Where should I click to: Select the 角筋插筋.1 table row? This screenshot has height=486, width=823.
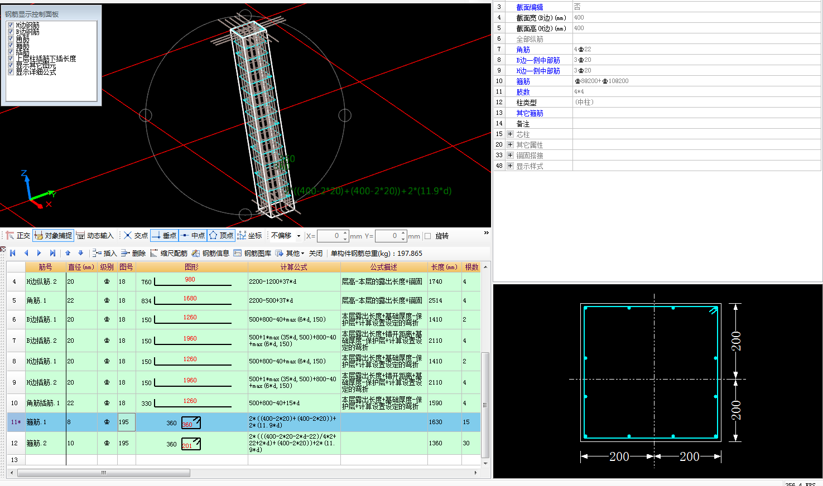click(243, 403)
